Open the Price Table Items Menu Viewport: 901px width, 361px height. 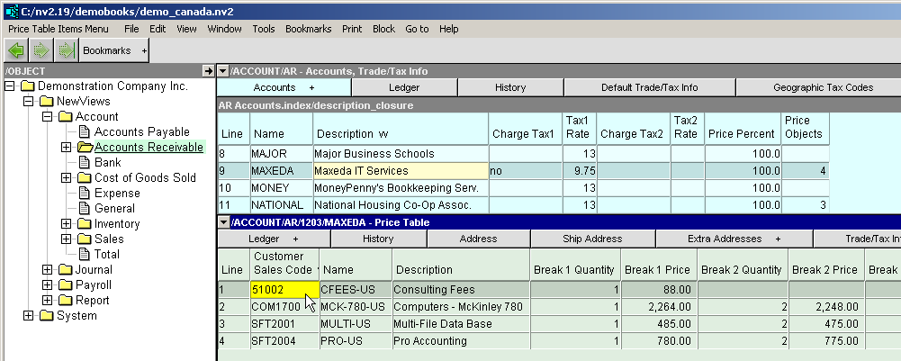(x=58, y=29)
